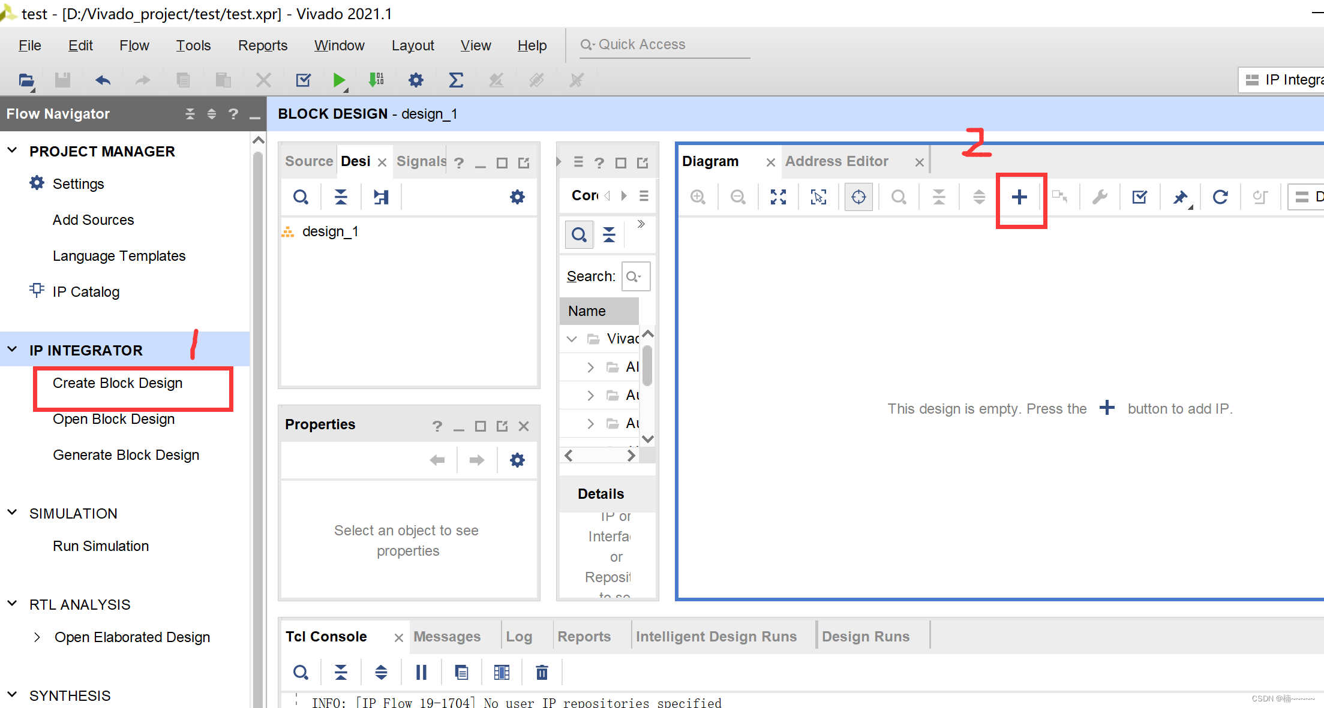Collapse the IP INTEGRATOR section
The height and width of the screenshot is (708, 1324).
(13, 350)
